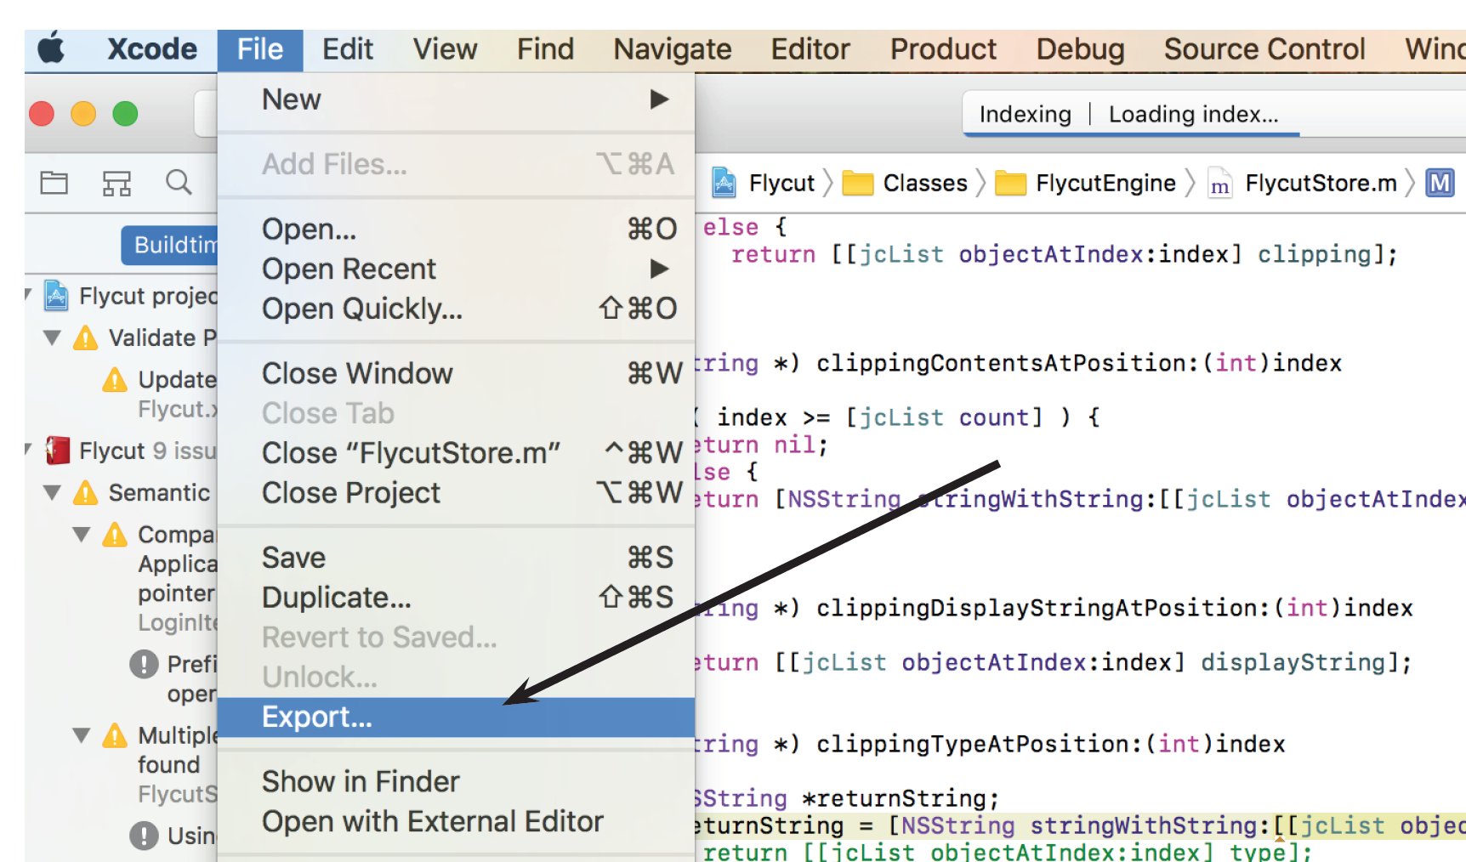Image resolution: width=1466 pixels, height=862 pixels.
Task: Click the returnString declaration line
Action: pyautogui.click(x=847, y=799)
